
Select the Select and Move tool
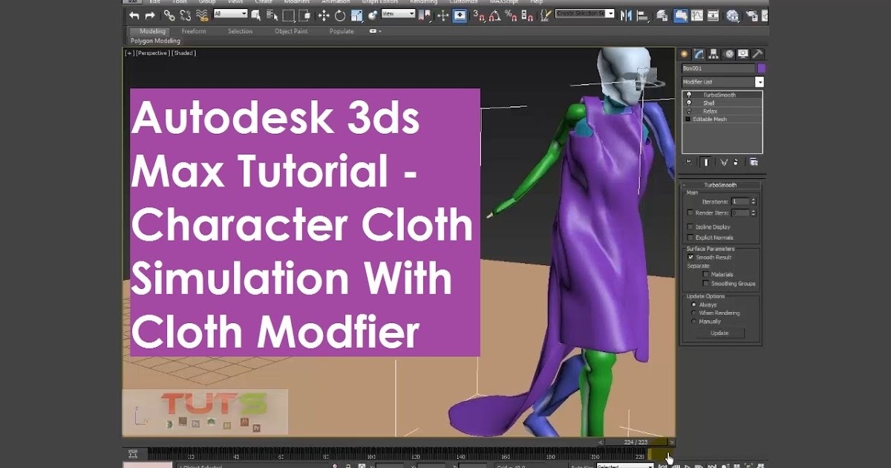325,14
